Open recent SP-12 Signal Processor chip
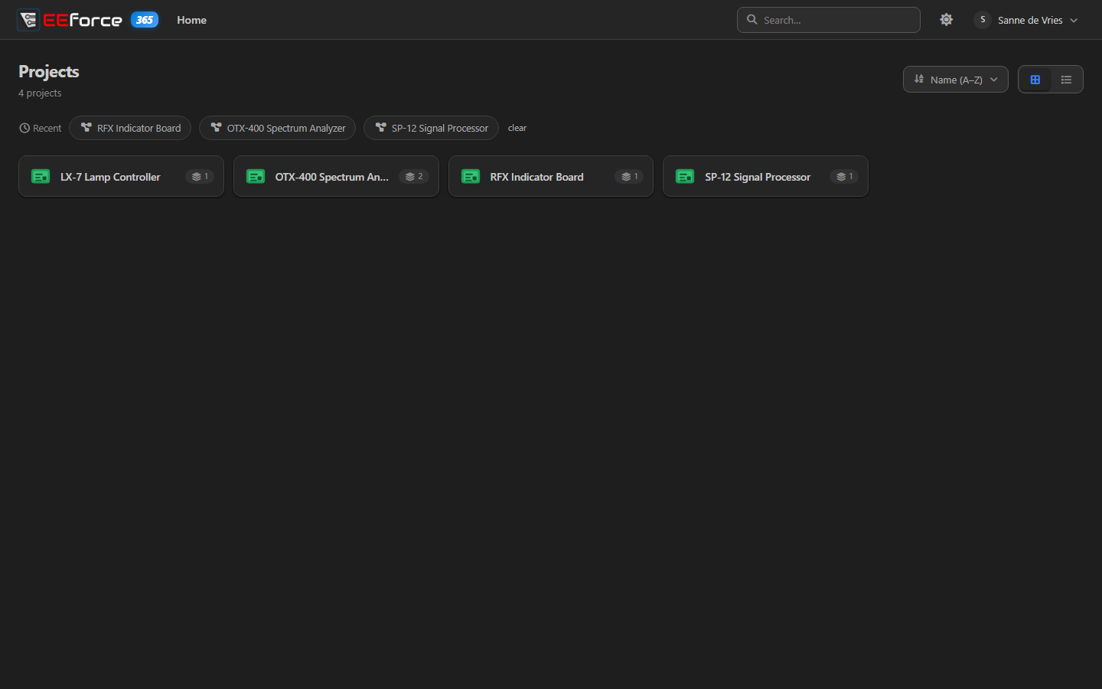1102x689 pixels. [431, 128]
